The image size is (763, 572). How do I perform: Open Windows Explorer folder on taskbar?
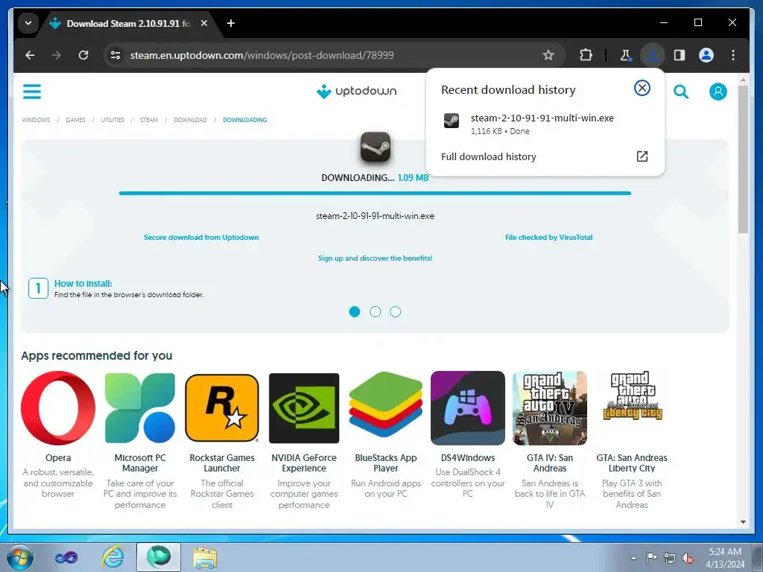point(205,558)
